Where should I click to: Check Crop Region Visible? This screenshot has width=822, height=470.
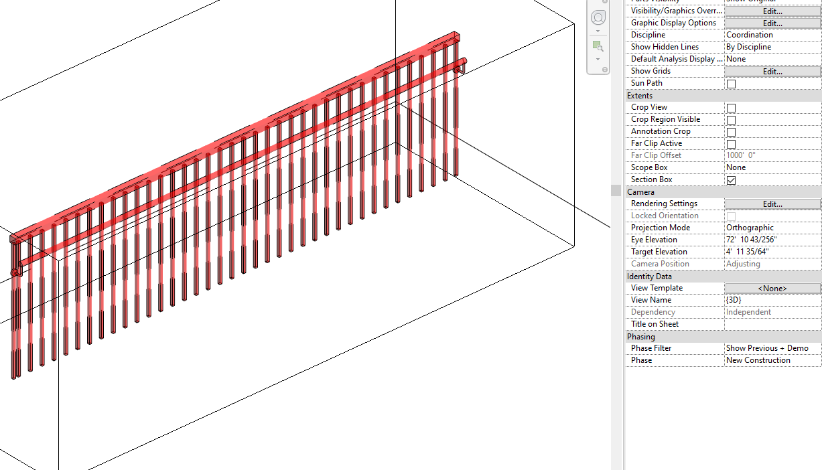tap(731, 119)
